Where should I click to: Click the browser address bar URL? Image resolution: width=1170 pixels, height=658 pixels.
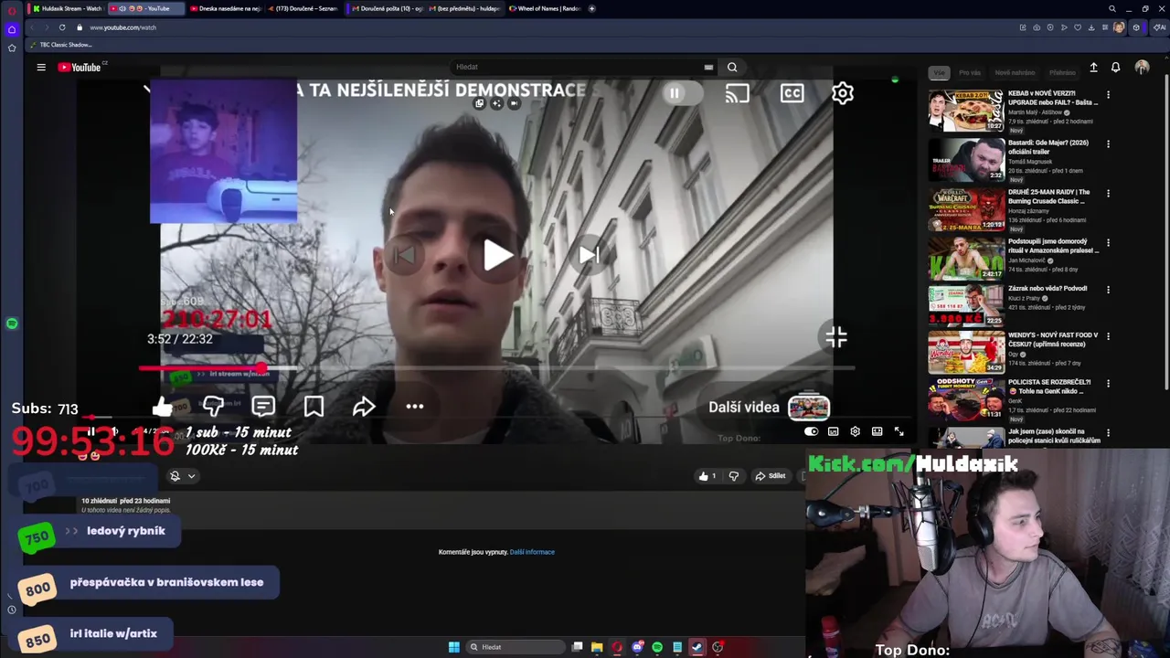[x=122, y=27]
